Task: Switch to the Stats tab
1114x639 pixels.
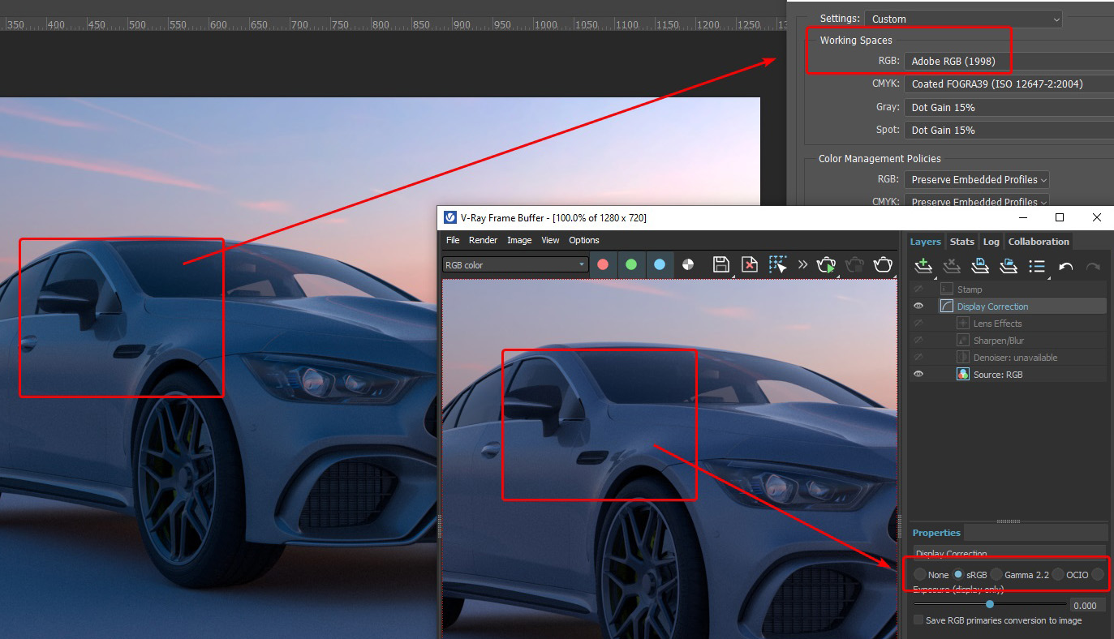Action: click(961, 242)
